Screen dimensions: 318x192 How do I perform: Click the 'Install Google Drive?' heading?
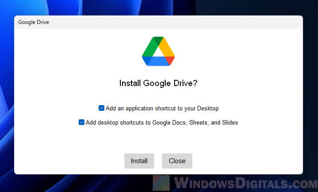(x=158, y=83)
